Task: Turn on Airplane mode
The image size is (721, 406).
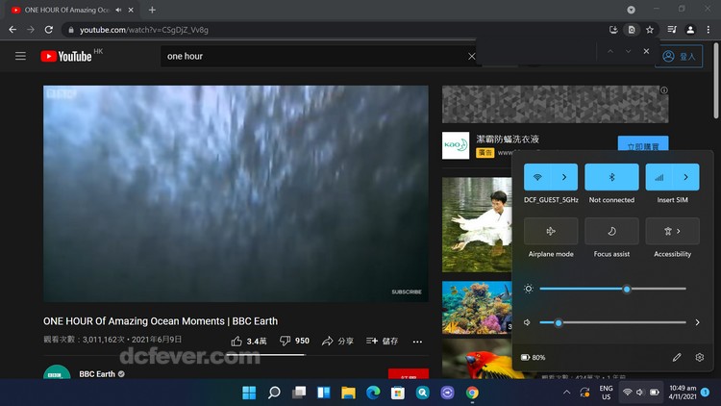Action: coord(551,231)
